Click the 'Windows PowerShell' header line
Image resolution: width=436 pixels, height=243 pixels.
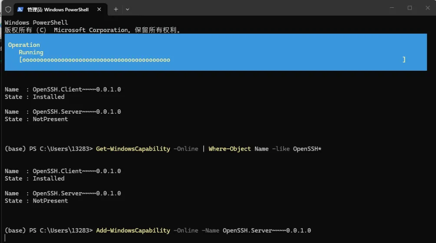[x=36, y=23]
